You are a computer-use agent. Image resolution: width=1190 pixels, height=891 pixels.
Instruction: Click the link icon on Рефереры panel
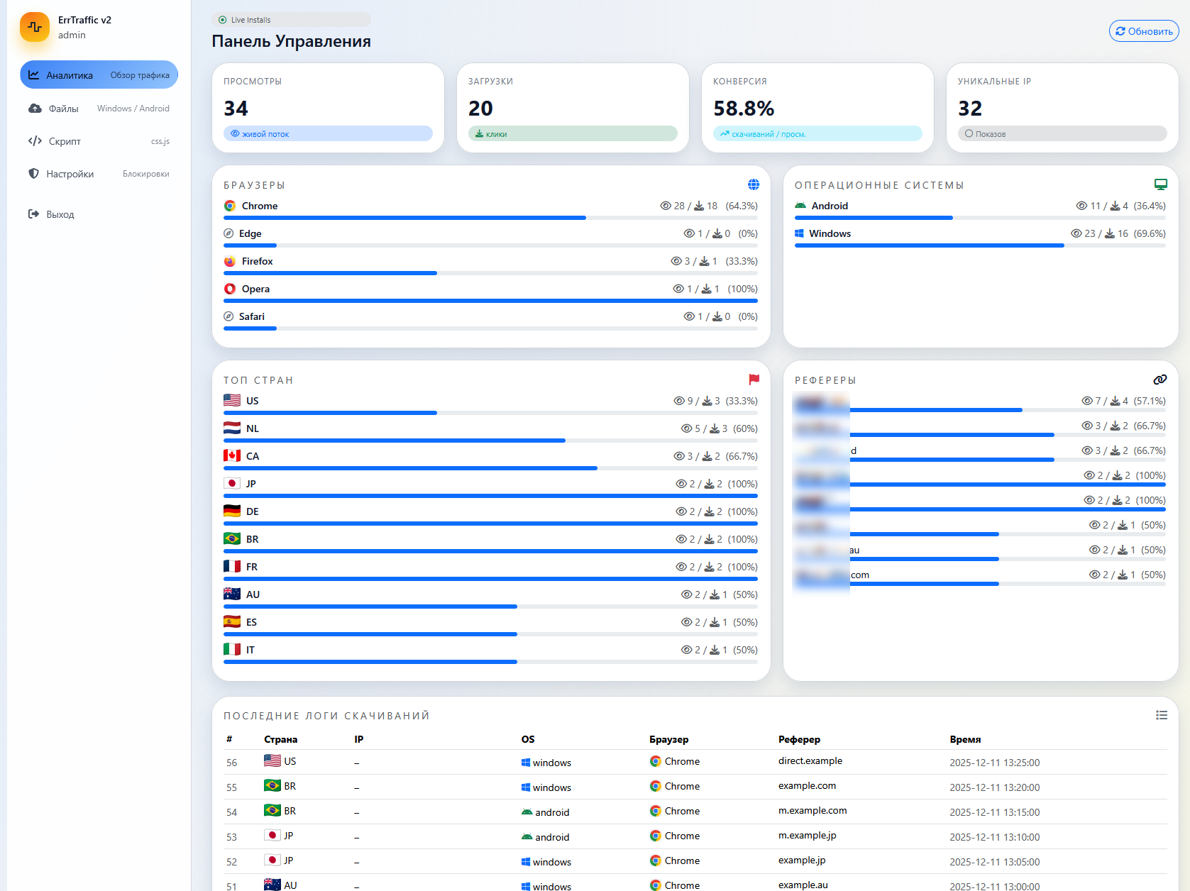point(1159,379)
